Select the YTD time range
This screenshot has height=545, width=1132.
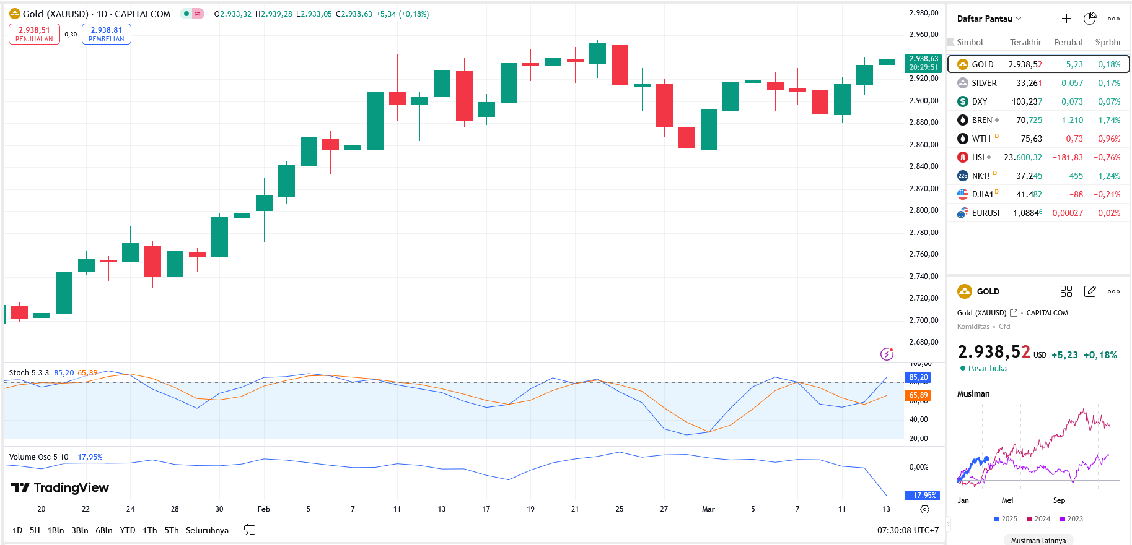(127, 530)
